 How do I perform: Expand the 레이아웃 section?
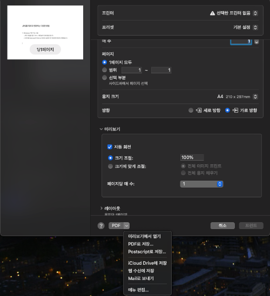(x=102, y=208)
